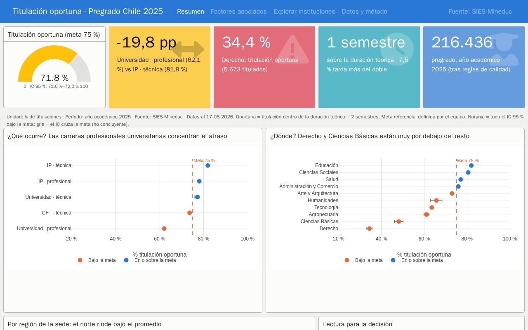The width and height of the screenshot is (528, 330).
Task: Click the double-arrow icon on the yellow card
Action: 188,49
